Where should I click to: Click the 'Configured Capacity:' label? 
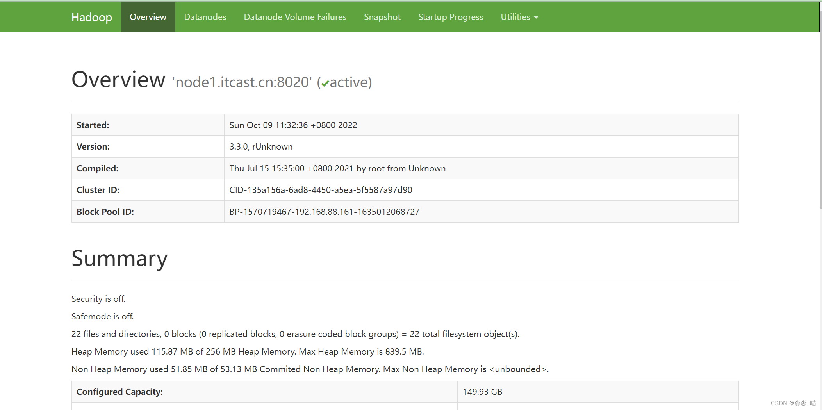click(x=119, y=392)
